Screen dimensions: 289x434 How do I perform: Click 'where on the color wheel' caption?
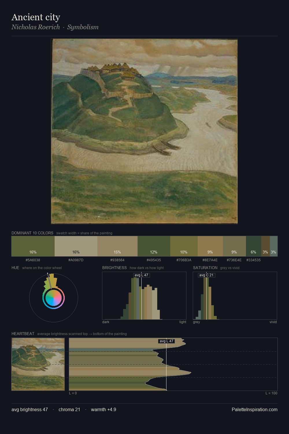click(42, 268)
